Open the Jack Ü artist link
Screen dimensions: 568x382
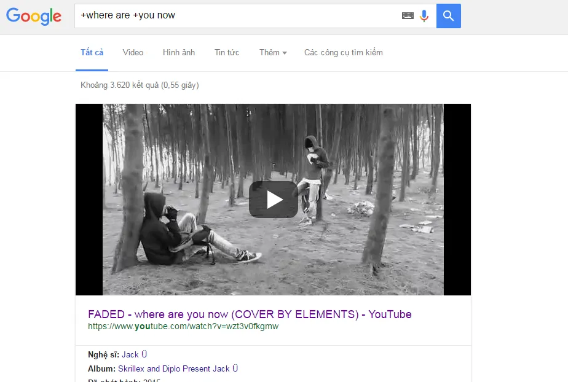[135, 354]
